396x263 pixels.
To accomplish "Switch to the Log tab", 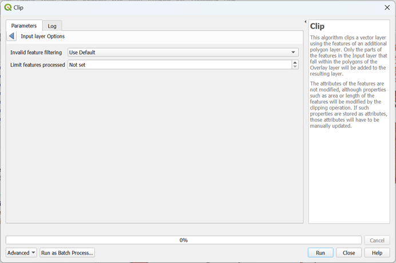I will [x=52, y=26].
